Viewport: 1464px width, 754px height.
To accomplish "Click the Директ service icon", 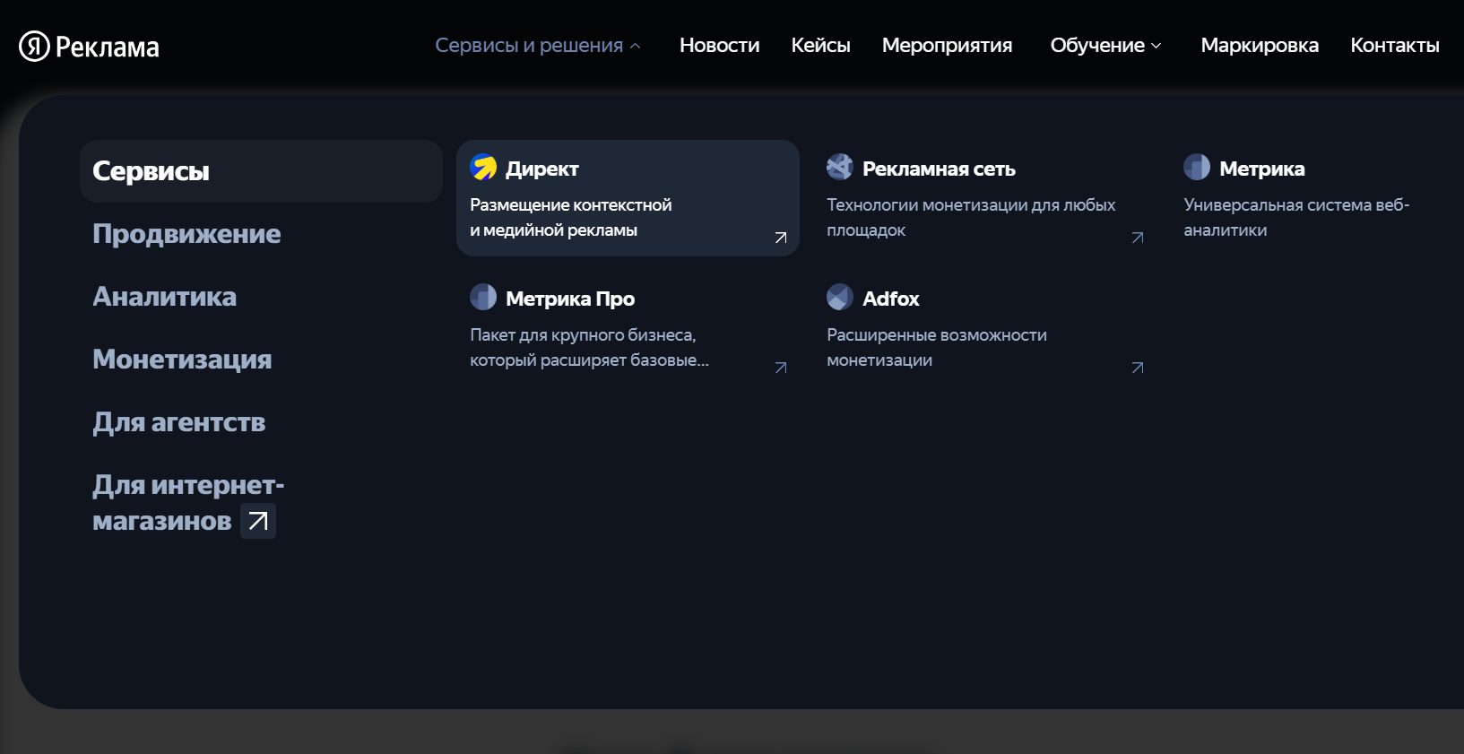I will coord(483,167).
